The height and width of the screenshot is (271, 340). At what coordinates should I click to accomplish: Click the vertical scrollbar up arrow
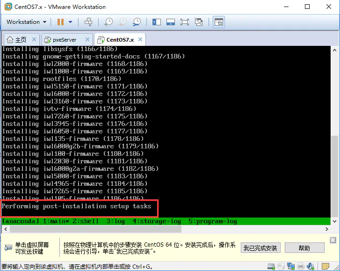(334, 51)
